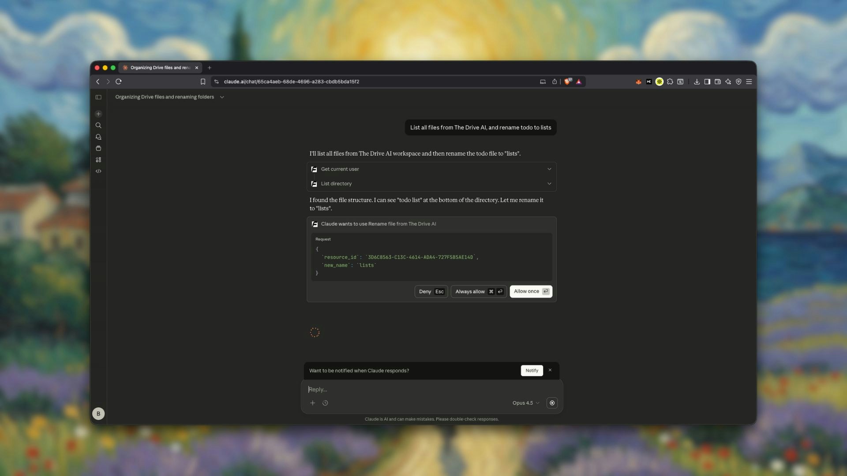Click Notify to get response alerts
847x476 pixels.
pos(532,370)
